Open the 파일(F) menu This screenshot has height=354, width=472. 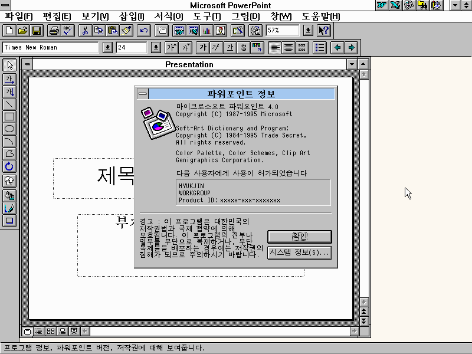coord(18,17)
